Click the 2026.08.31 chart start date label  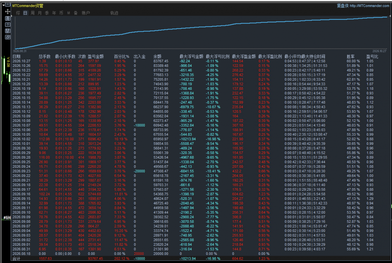tap(20, 51)
